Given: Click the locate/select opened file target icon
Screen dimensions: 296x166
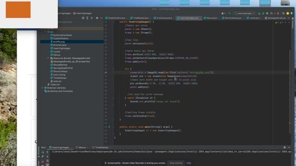Looking at the screenshot, I should tap(83, 18).
